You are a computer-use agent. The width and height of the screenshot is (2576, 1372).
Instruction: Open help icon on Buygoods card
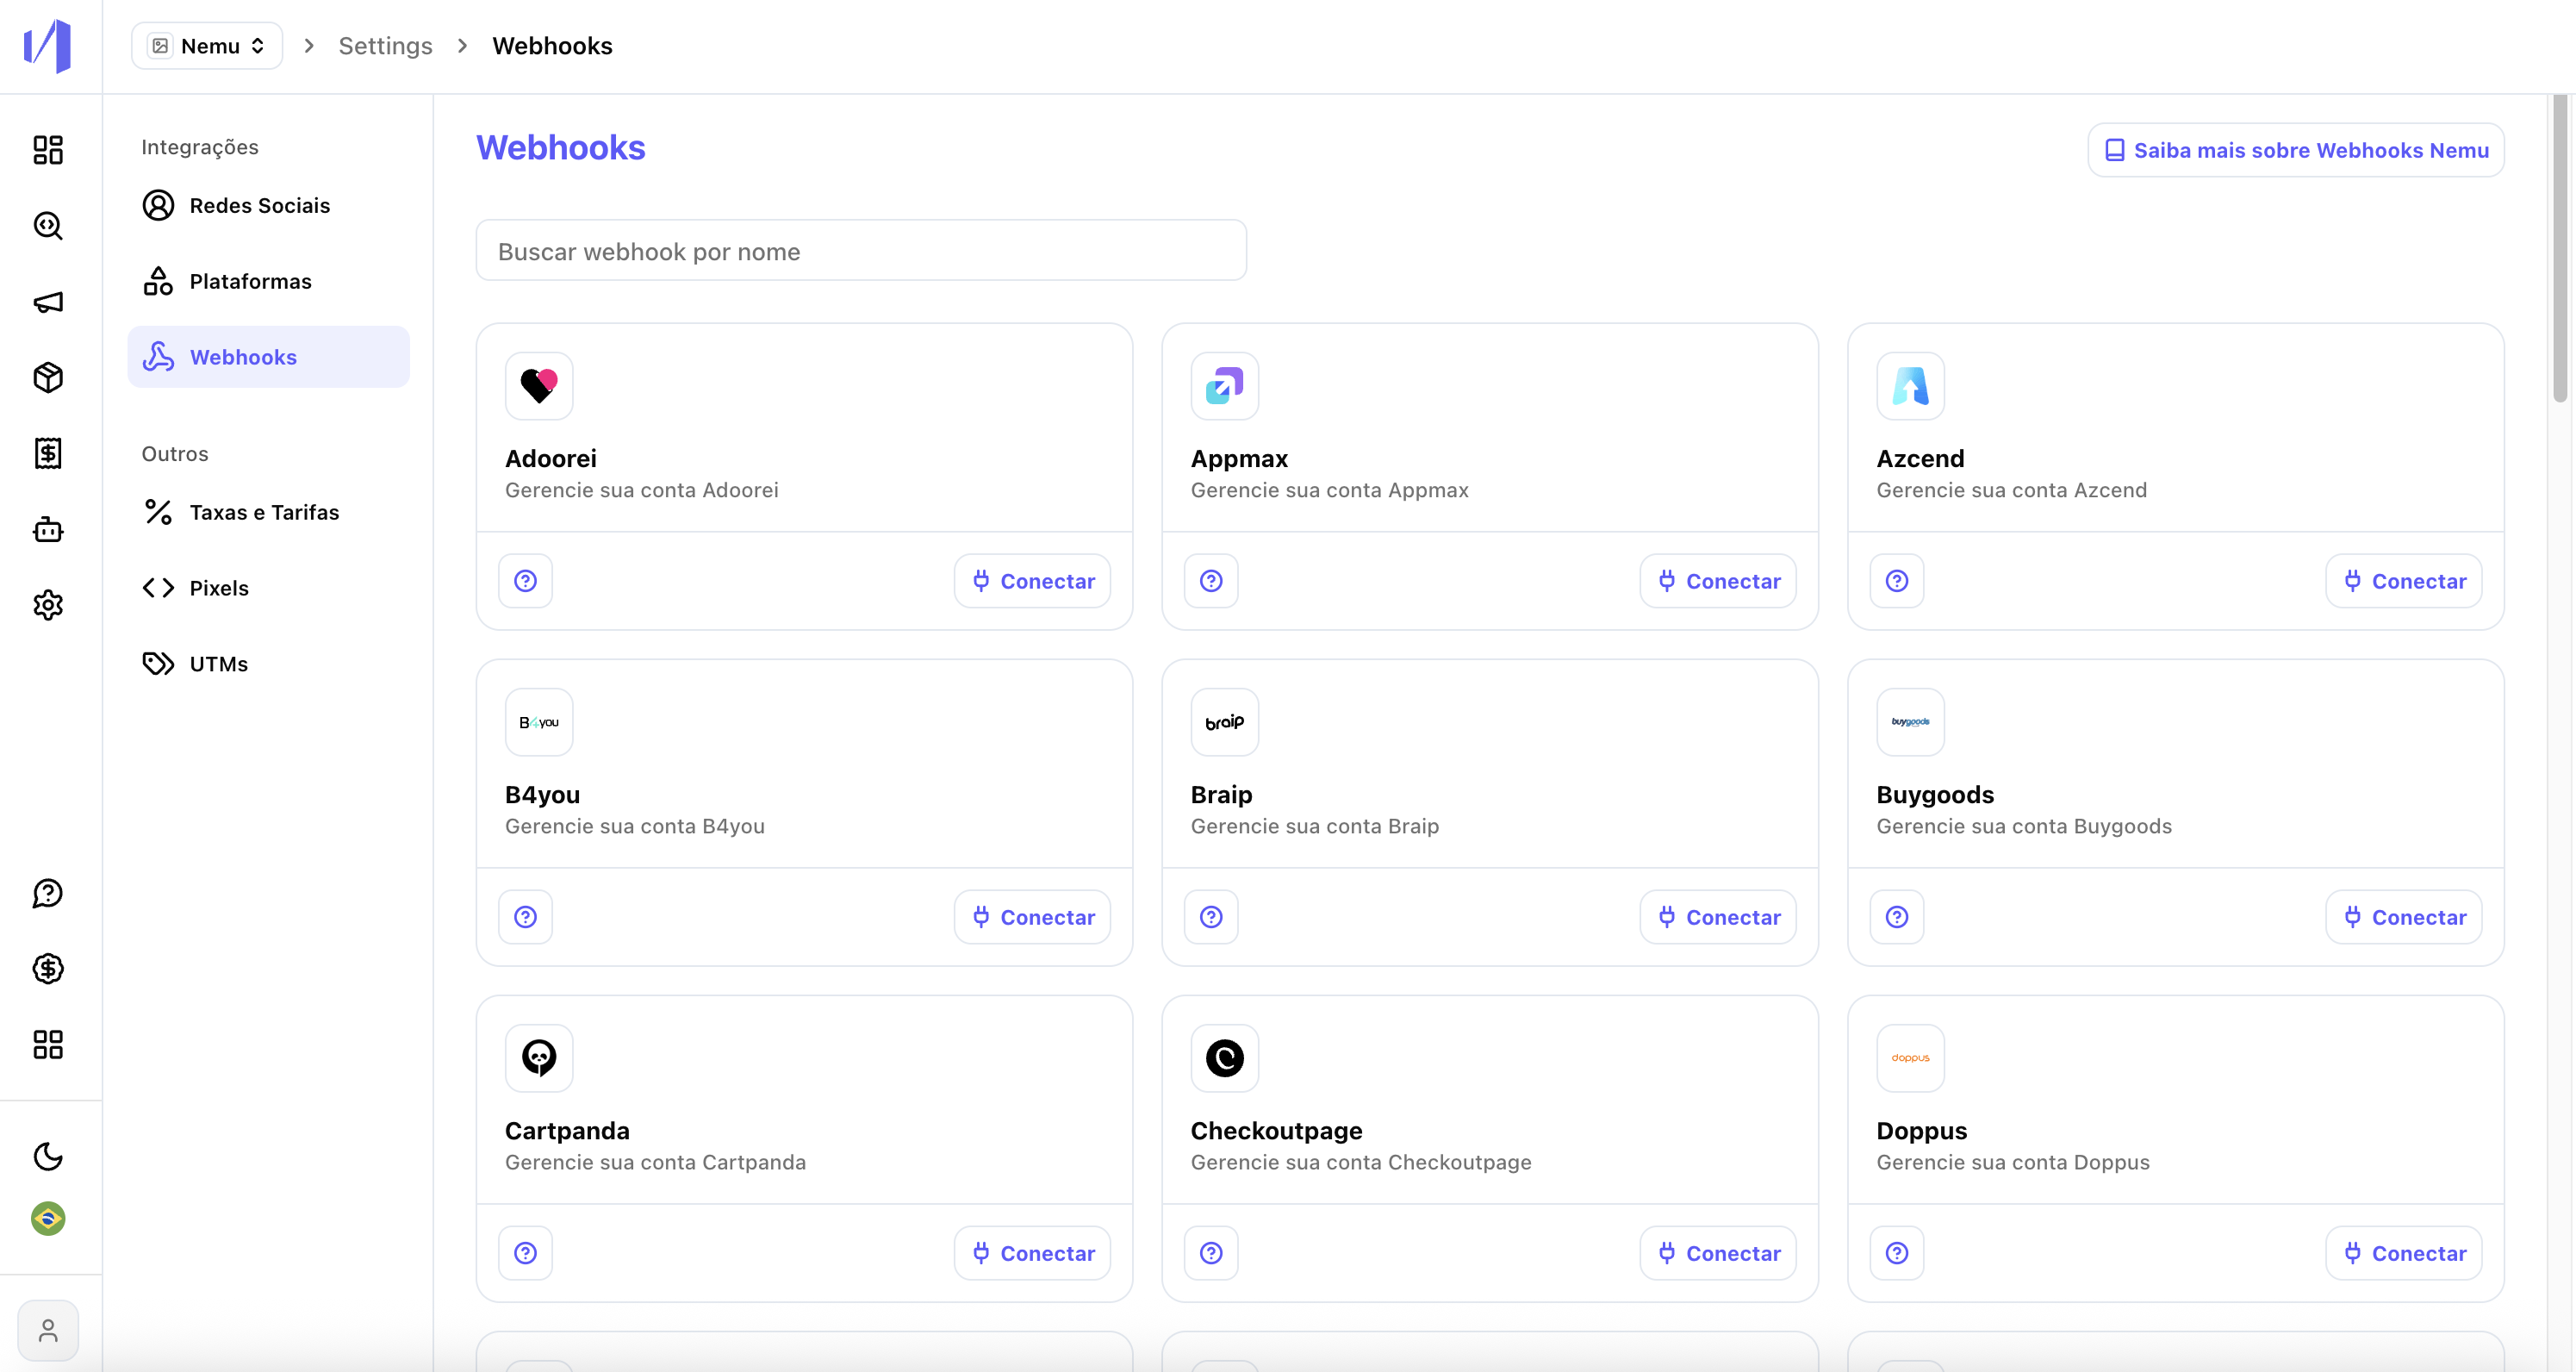point(1898,917)
